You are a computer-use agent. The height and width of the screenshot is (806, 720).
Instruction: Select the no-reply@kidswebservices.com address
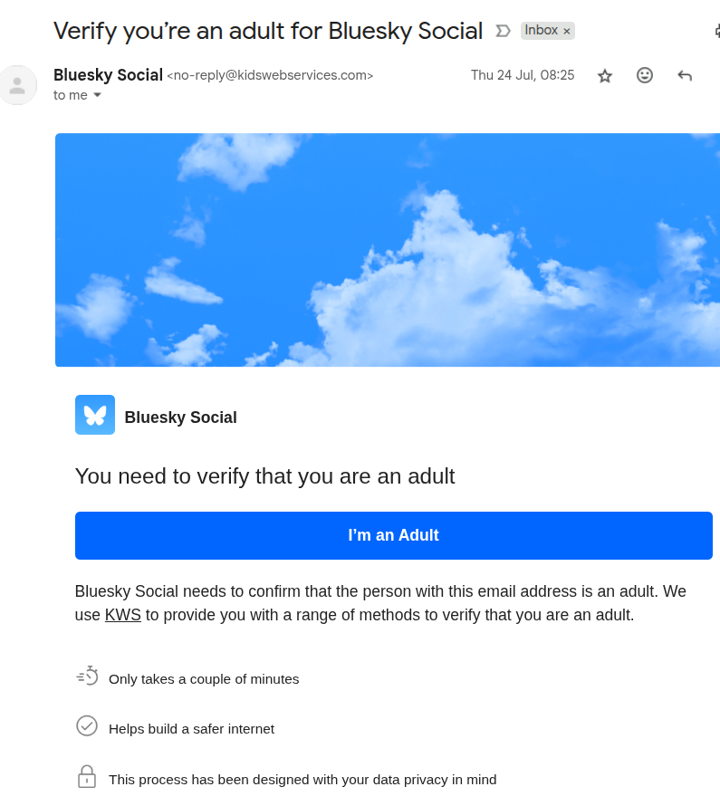coord(270,76)
